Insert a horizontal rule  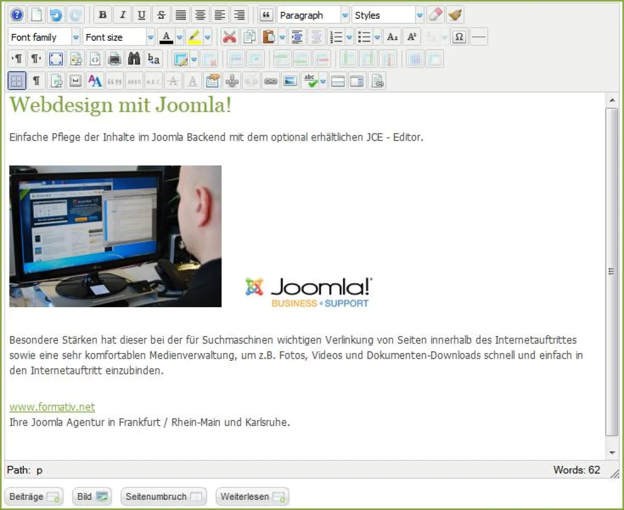coord(479,37)
